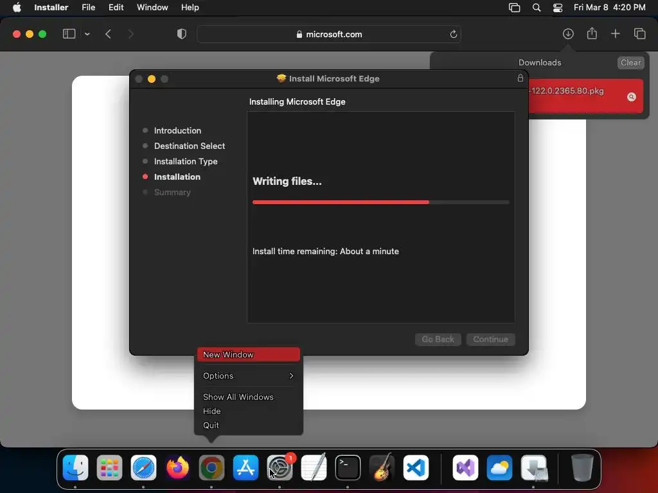Open the File menu
This screenshot has width=658, height=493.
click(89, 8)
